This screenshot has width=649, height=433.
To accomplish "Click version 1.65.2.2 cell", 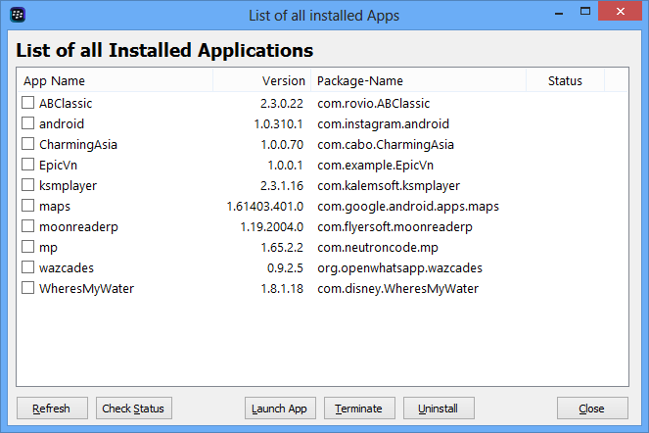I will click(x=282, y=248).
